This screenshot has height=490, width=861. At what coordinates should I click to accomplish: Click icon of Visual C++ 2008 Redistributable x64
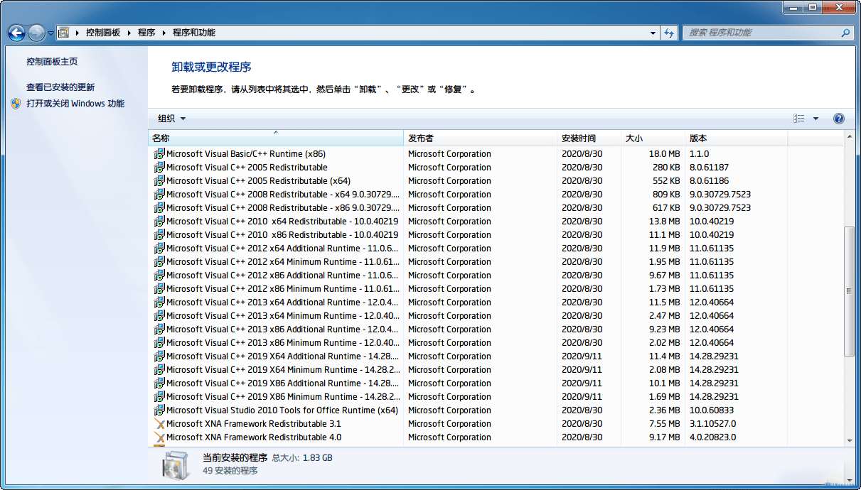pos(159,194)
